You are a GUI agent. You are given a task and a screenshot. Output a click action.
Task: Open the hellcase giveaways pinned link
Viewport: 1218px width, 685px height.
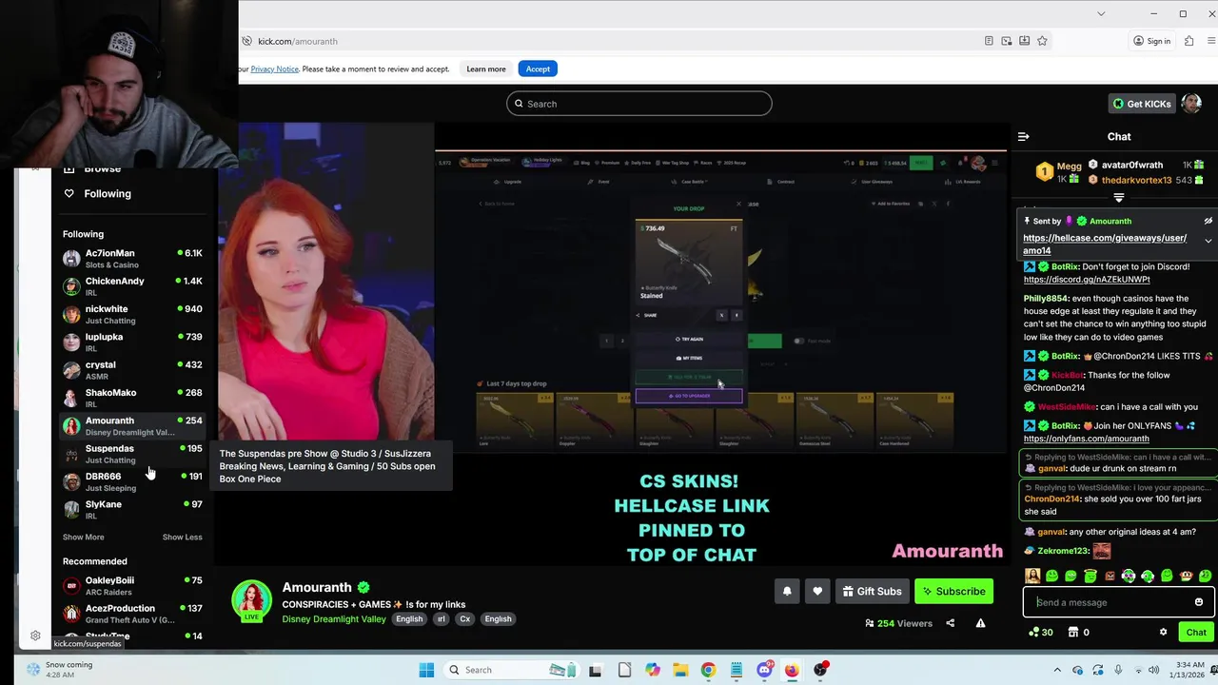pos(1105,245)
